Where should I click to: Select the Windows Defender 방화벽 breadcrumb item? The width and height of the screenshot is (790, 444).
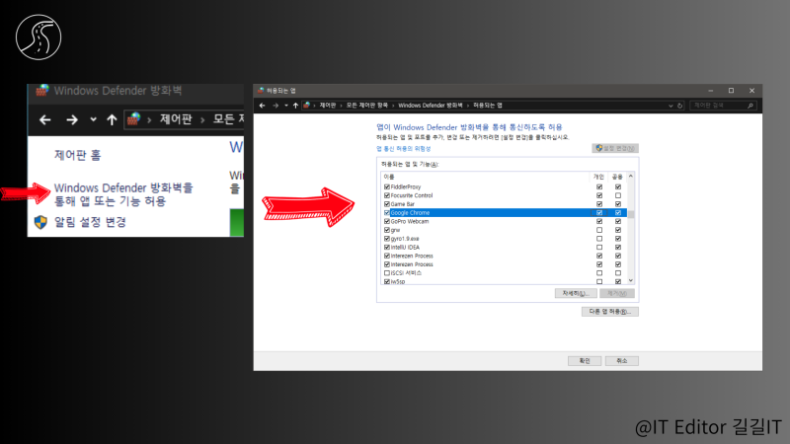431,106
